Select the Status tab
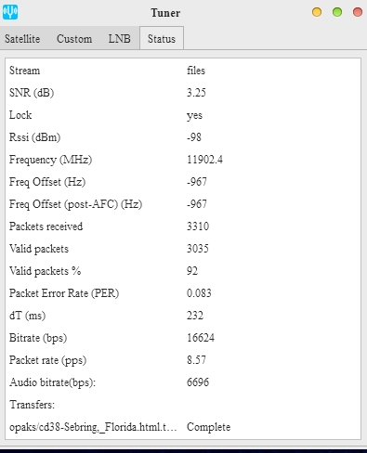 pos(162,38)
